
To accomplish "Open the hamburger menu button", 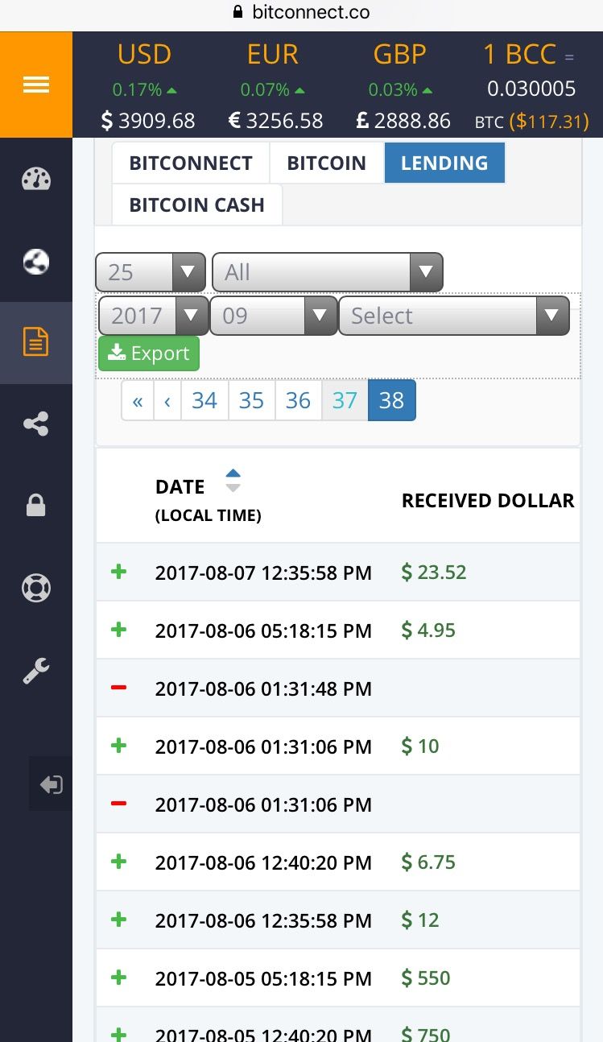I will click(x=36, y=85).
